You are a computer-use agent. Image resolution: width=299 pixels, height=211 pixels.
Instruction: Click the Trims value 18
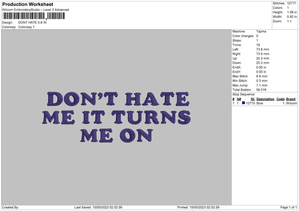point(258,45)
